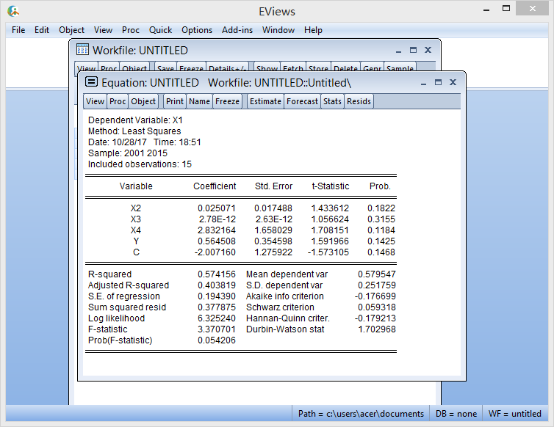The image size is (554, 427).
Task: Click the Genr button in workfile toolbar
Action: tap(372, 69)
